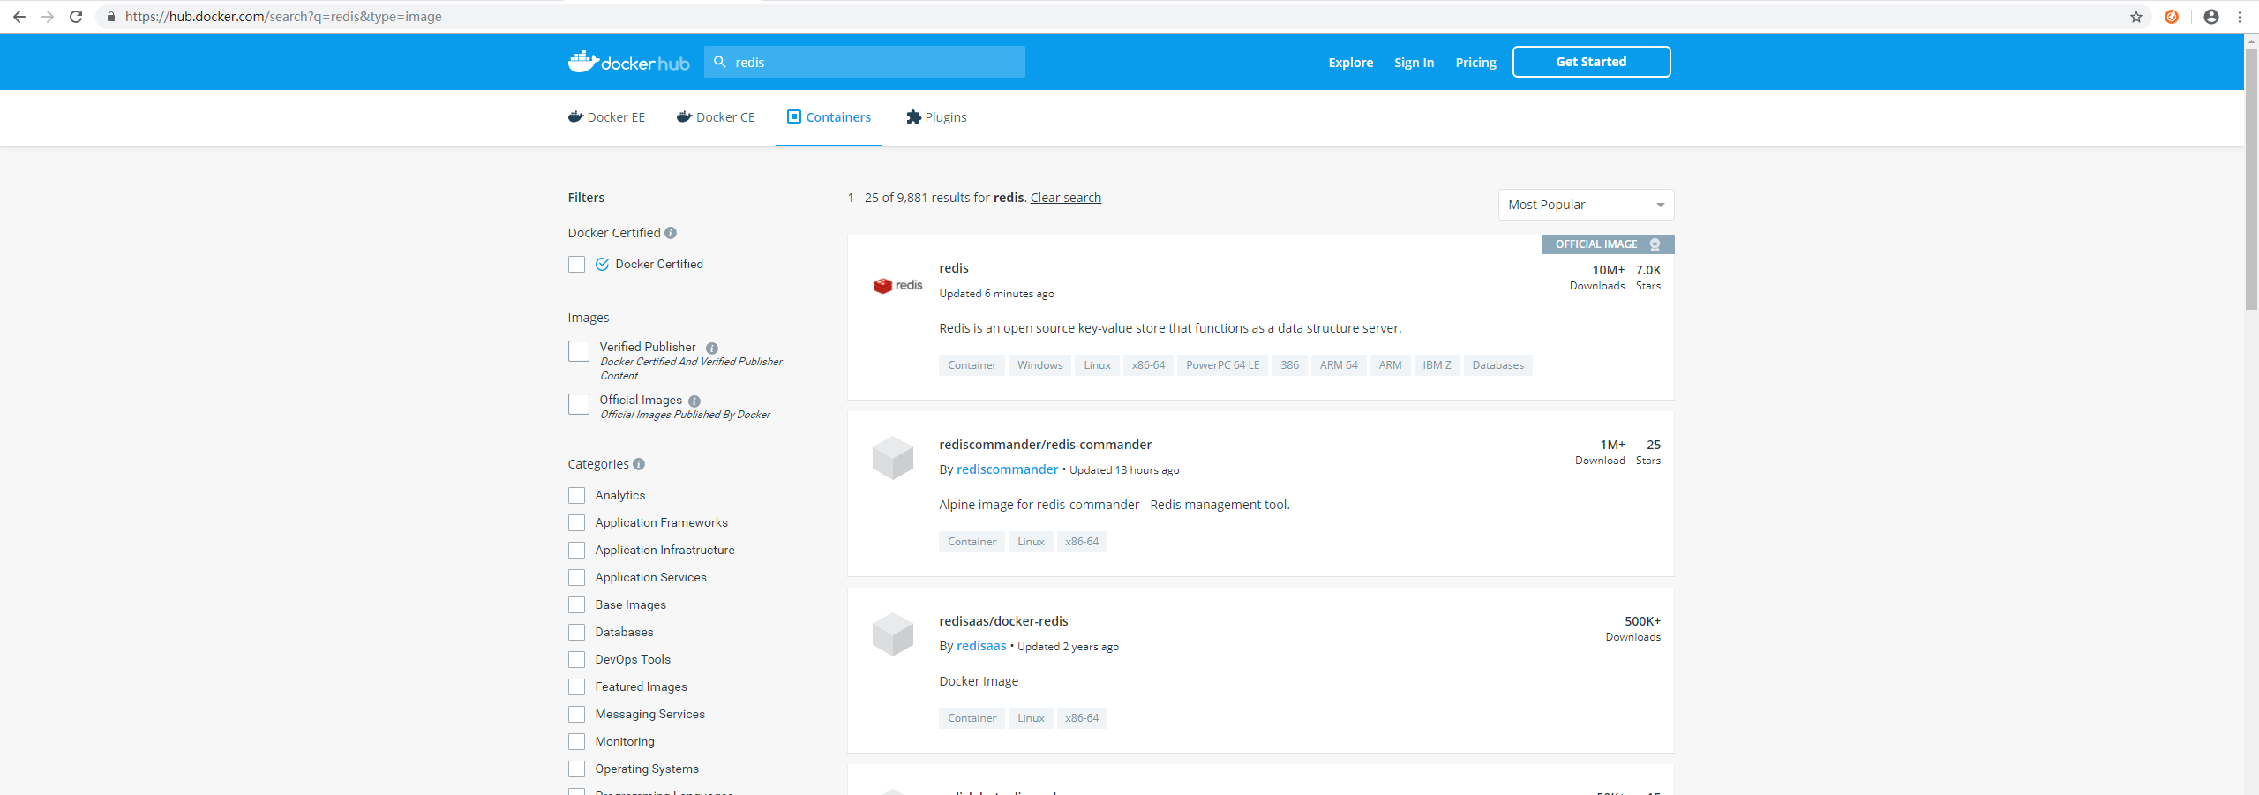Click the ARM 64 tag
The image size is (2259, 795).
(x=1339, y=365)
